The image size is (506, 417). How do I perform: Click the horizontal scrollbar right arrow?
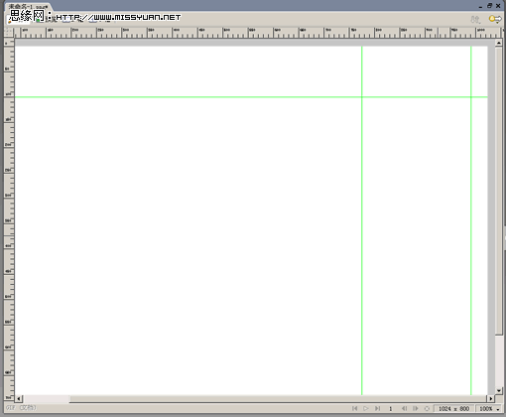coord(491,399)
